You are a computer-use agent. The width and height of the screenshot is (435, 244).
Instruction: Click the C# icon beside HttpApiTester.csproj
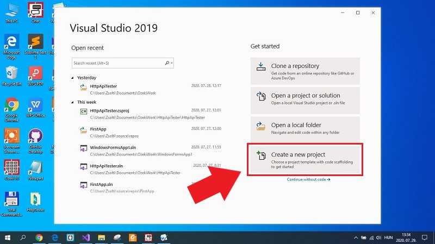tap(84, 111)
